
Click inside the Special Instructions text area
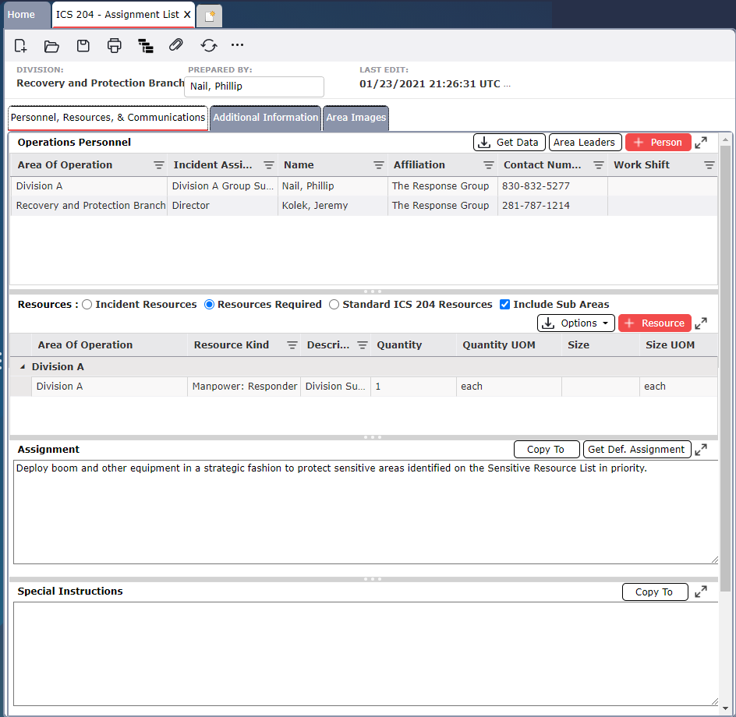365,653
